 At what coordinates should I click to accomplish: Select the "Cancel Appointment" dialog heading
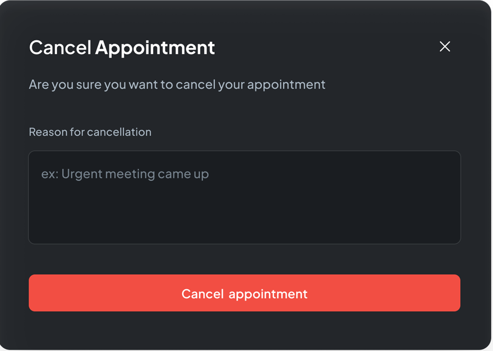(122, 48)
